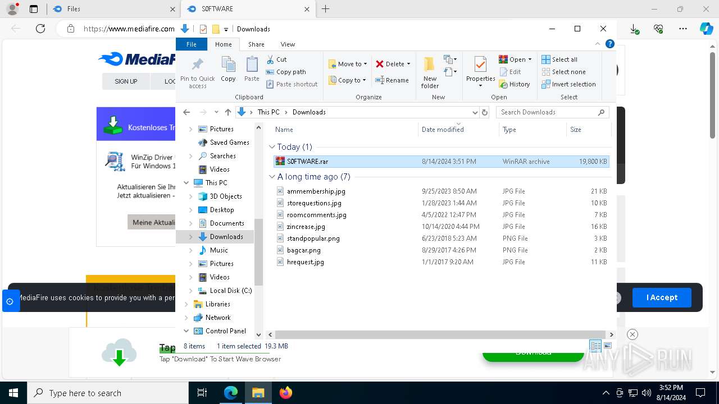Minimize the ribbon with chevron
This screenshot has width=719, height=404.
pyautogui.click(x=598, y=44)
